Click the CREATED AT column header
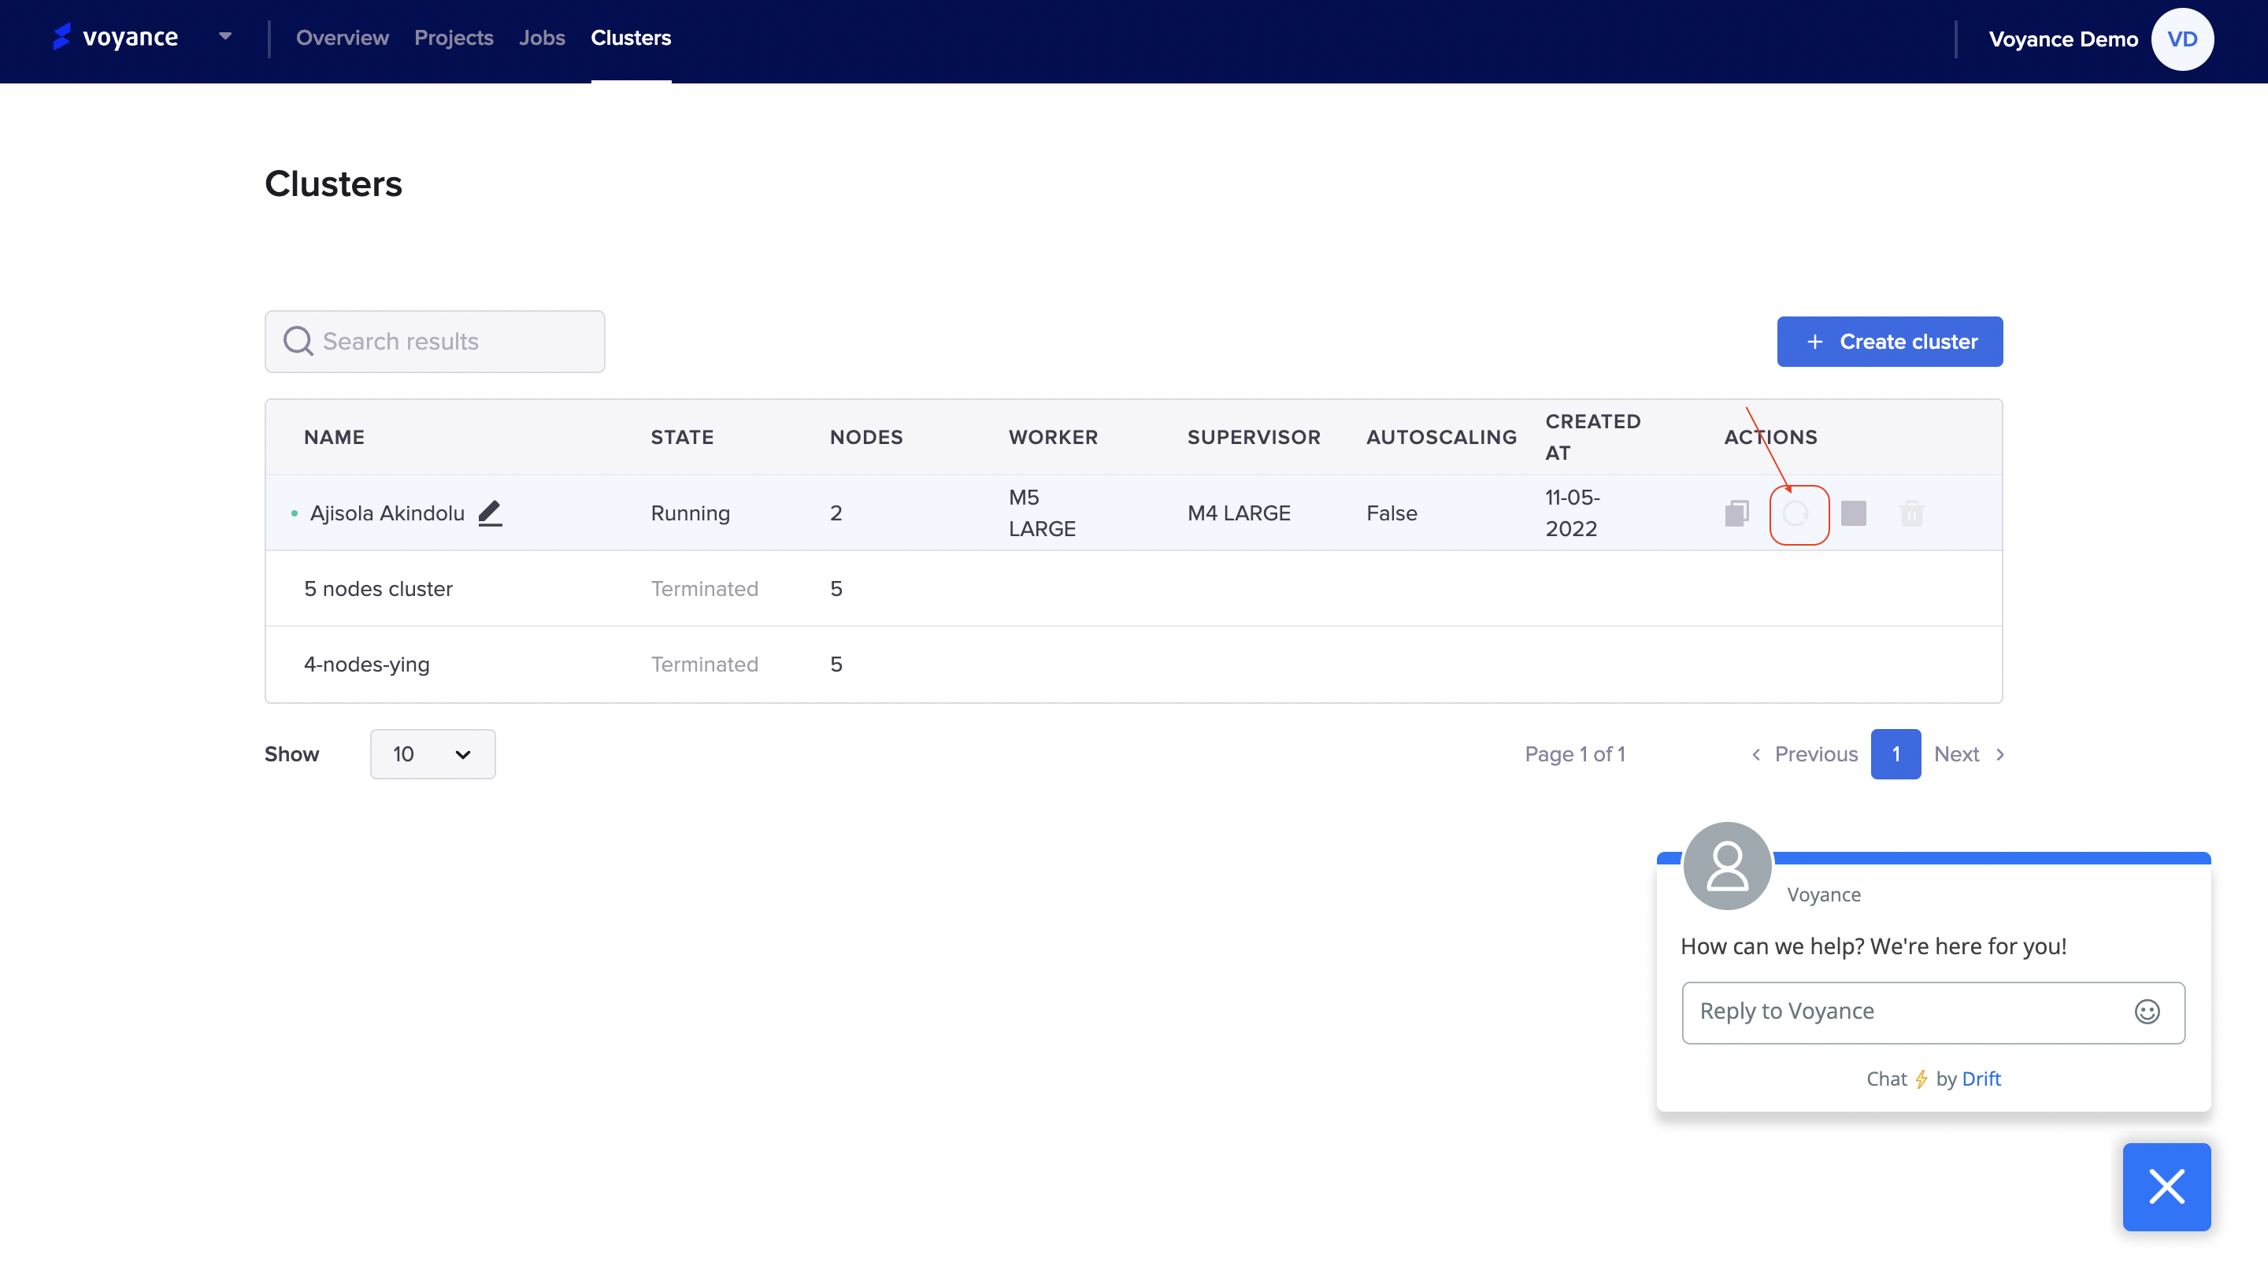2268x1288 pixels. pos(1592,437)
